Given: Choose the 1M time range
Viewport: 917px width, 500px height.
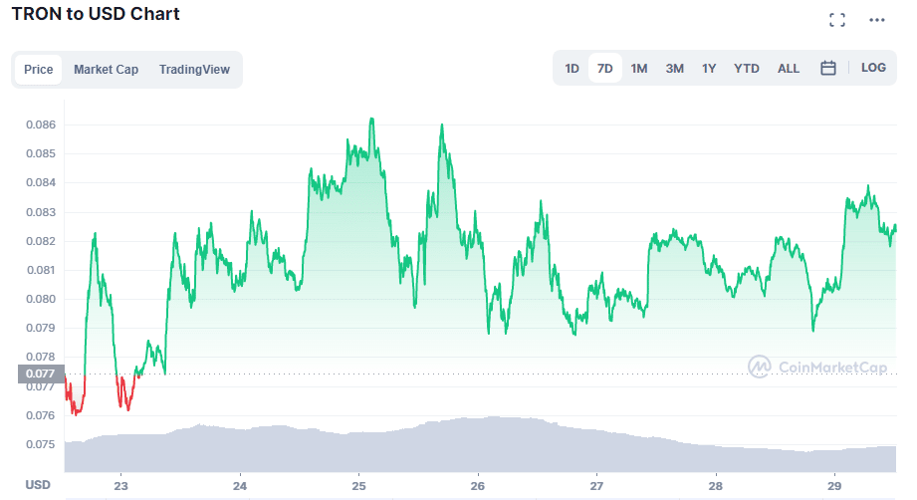Looking at the screenshot, I should [x=638, y=69].
